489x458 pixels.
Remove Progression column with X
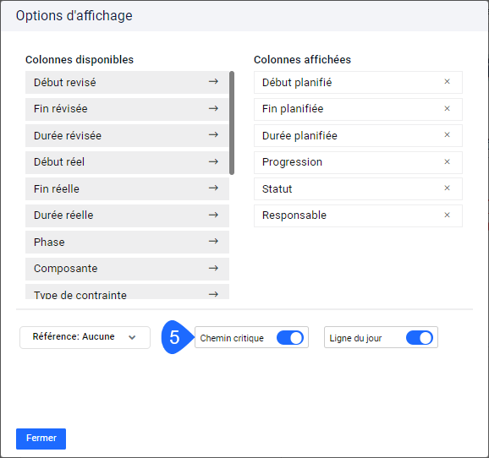pos(447,161)
